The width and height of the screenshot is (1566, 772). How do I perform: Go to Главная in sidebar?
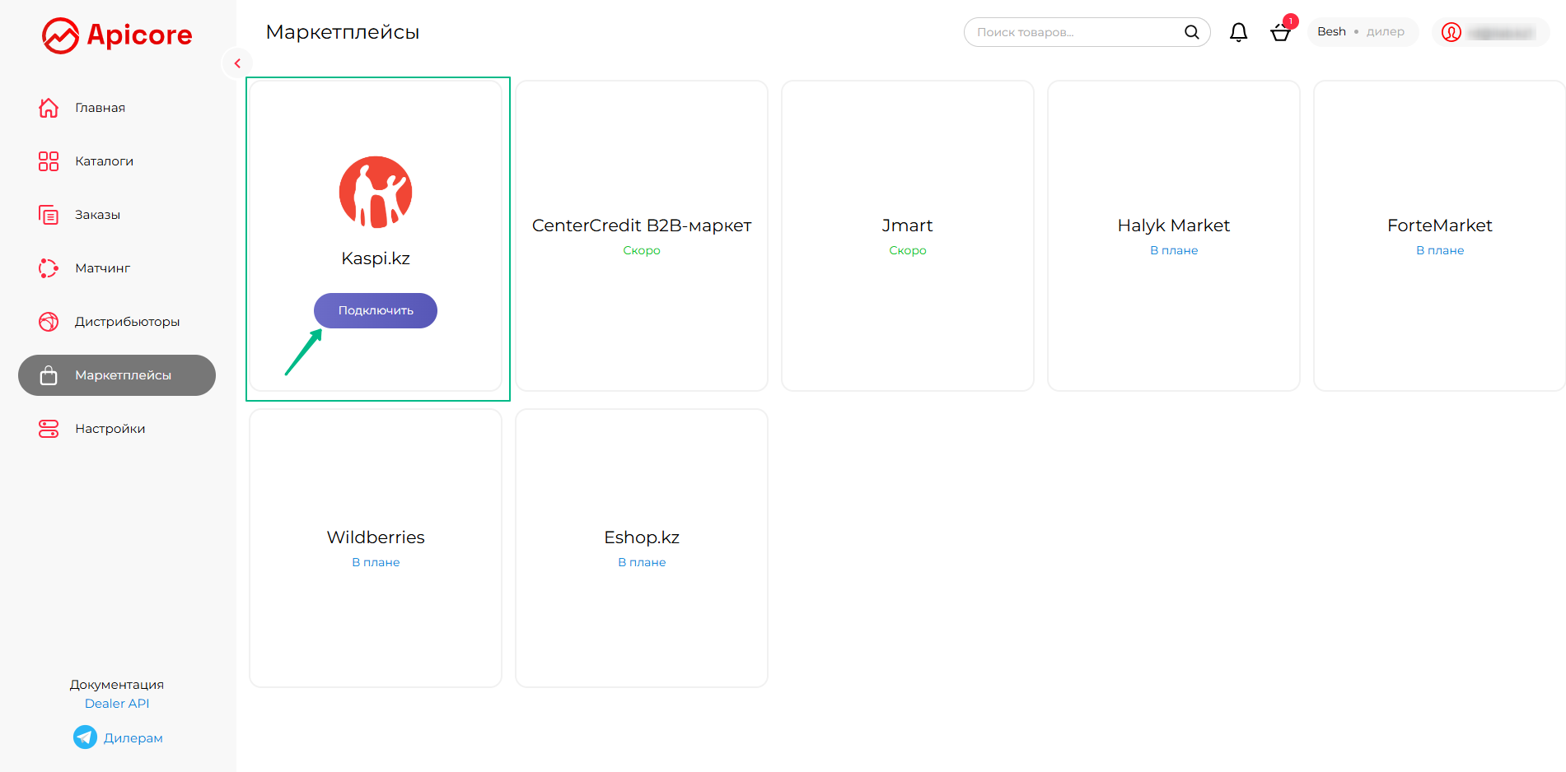point(100,108)
